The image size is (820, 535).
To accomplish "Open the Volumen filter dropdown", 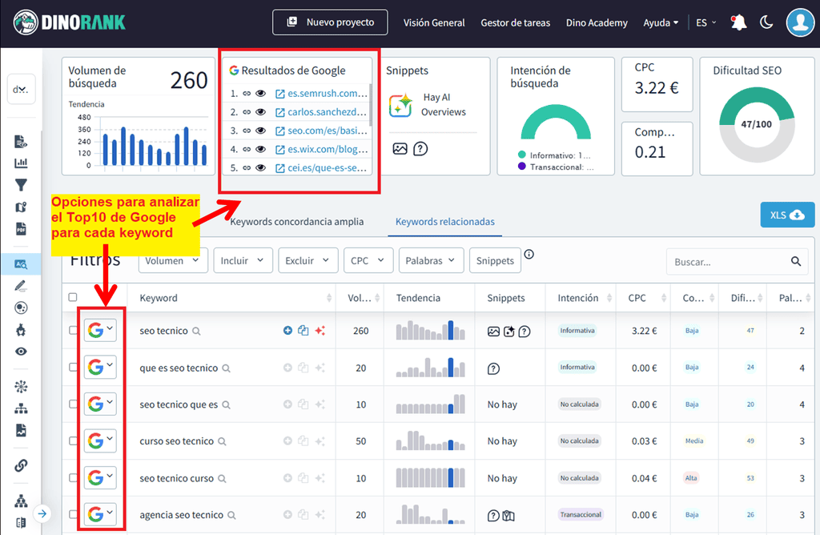I will tap(173, 259).
